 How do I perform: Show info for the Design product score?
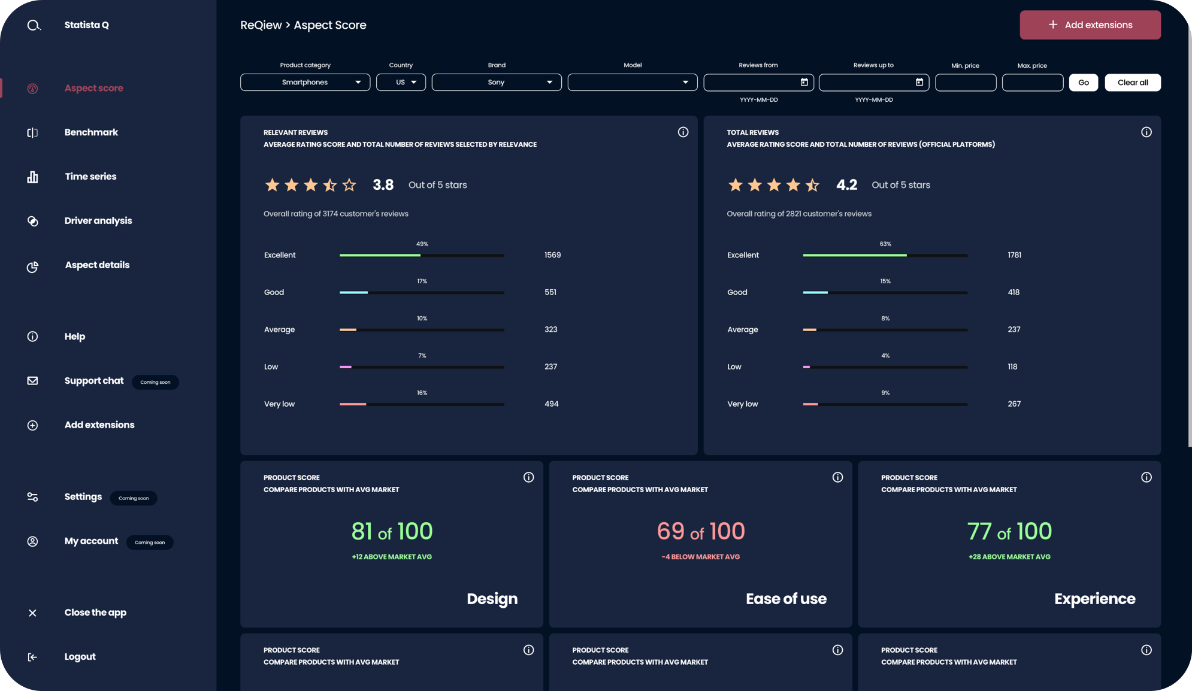point(528,477)
